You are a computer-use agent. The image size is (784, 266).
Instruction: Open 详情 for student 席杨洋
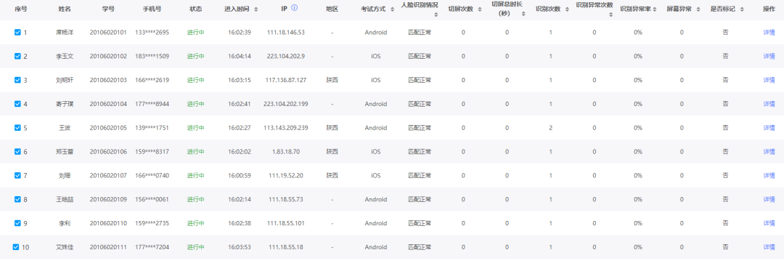769,32
